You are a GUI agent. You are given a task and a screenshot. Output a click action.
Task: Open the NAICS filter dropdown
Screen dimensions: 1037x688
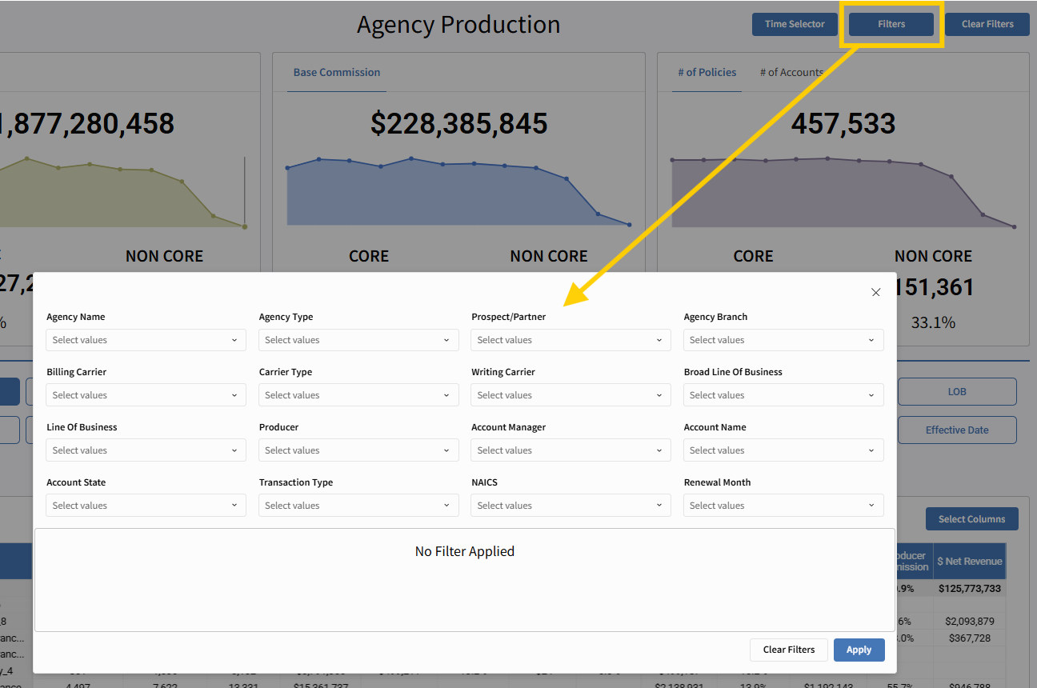571,506
